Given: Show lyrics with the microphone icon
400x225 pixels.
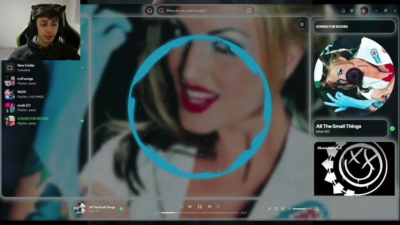Looking at the screenshot, I should click(269, 209).
